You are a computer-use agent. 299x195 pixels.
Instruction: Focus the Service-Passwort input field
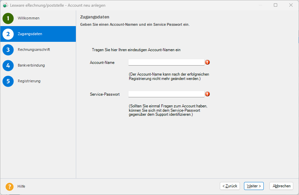click(x=166, y=94)
